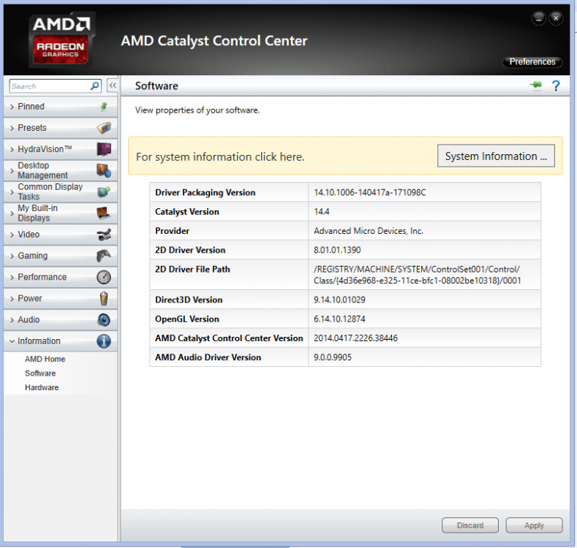Select AMD Home under Information

point(45,359)
